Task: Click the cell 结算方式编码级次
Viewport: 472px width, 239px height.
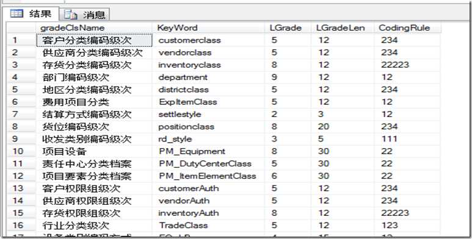Action: 94,114
